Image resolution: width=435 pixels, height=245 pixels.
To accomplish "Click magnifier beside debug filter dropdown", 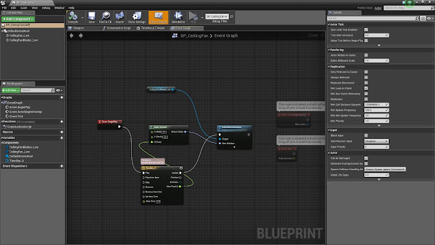I will click(x=232, y=16).
